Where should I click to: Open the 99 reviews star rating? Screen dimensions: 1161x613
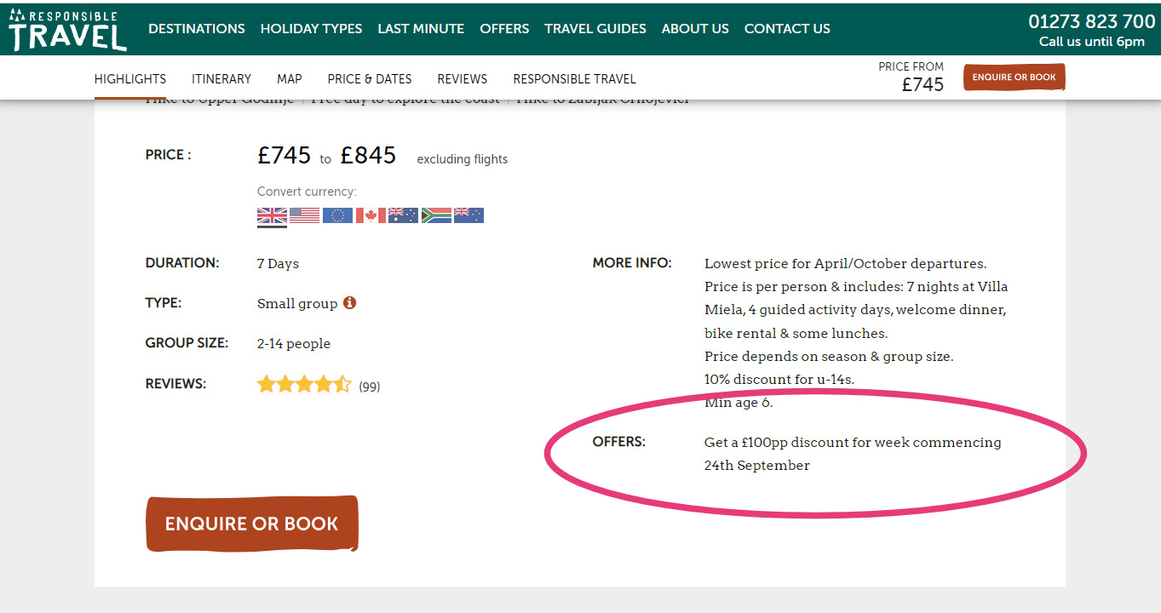[319, 385]
